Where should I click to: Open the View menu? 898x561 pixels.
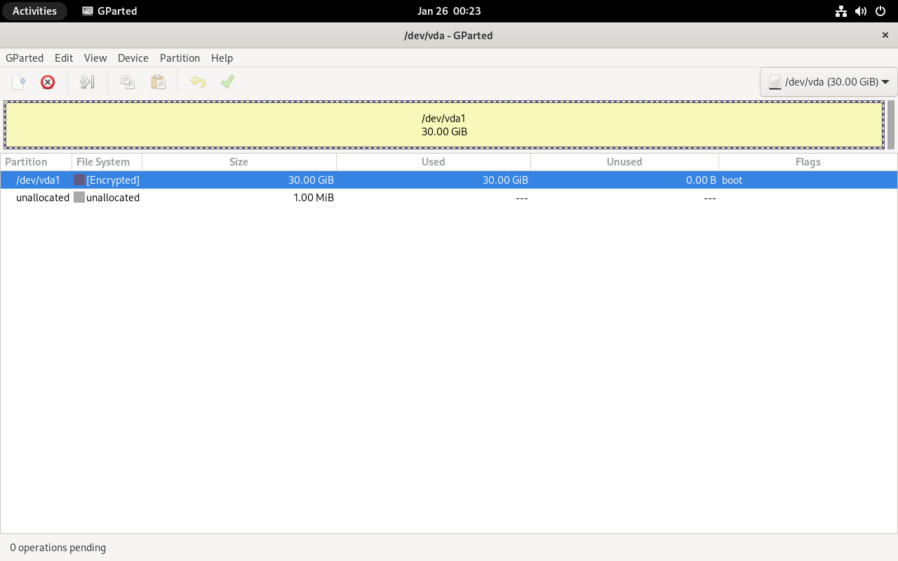(x=95, y=58)
